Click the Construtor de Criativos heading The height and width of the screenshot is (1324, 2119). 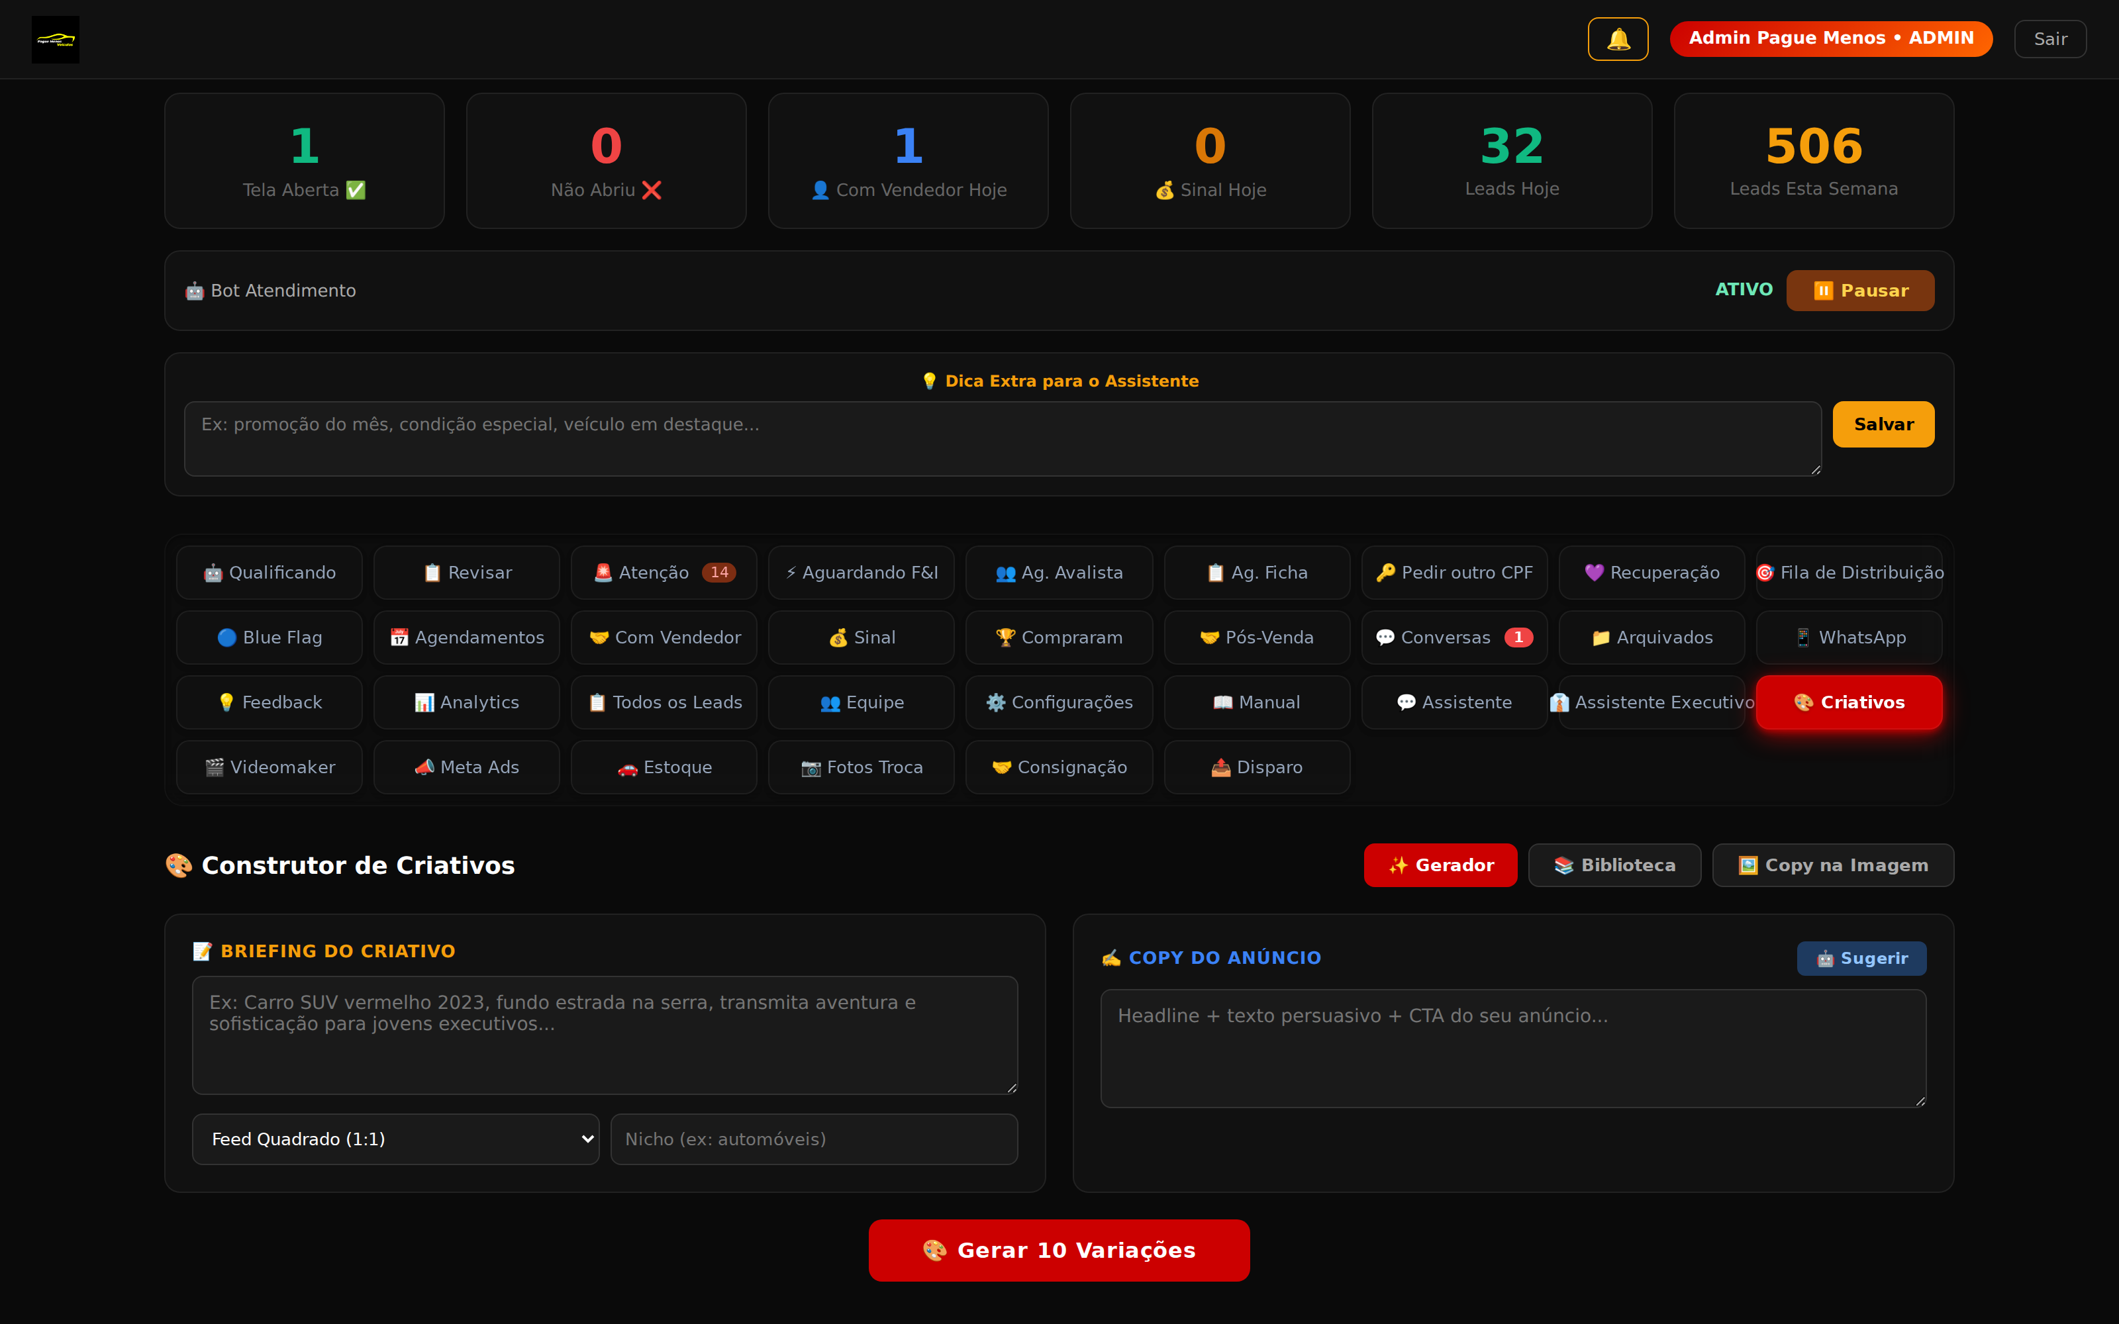click(340, 865)
